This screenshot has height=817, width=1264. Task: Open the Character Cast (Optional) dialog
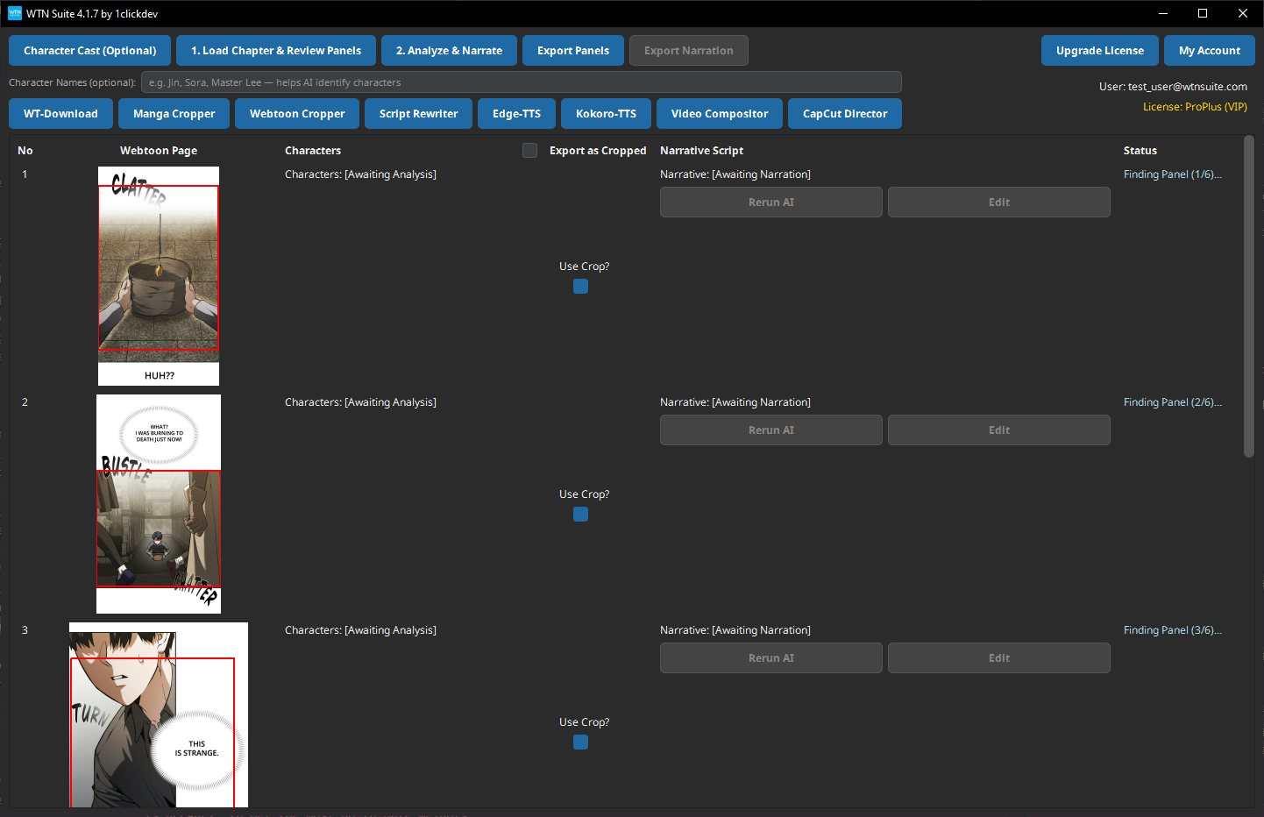pos(89,50)
